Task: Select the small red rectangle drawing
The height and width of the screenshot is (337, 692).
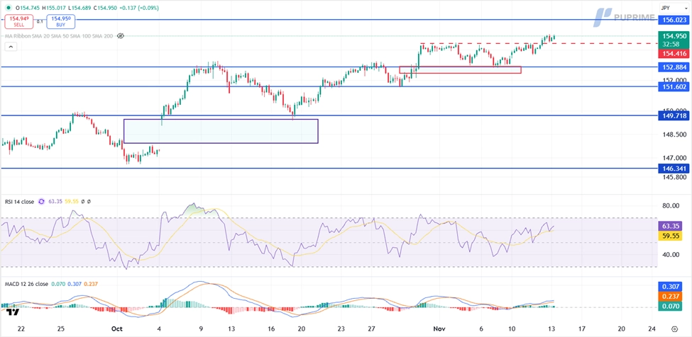Action: pos(460,69)
